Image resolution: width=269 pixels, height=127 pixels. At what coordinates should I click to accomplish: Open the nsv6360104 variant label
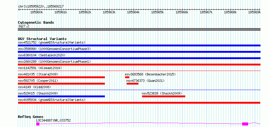click(x=42, y=55)
